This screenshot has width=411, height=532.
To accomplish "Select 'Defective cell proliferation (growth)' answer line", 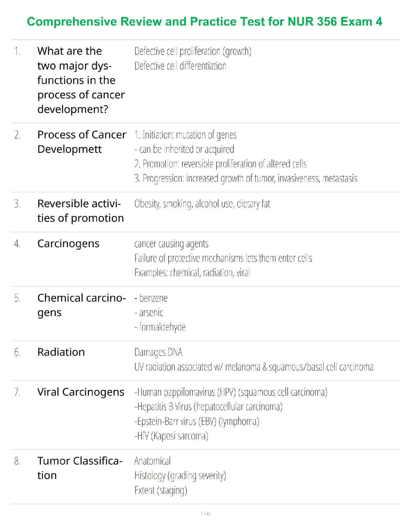I will [x=193, y=51].
